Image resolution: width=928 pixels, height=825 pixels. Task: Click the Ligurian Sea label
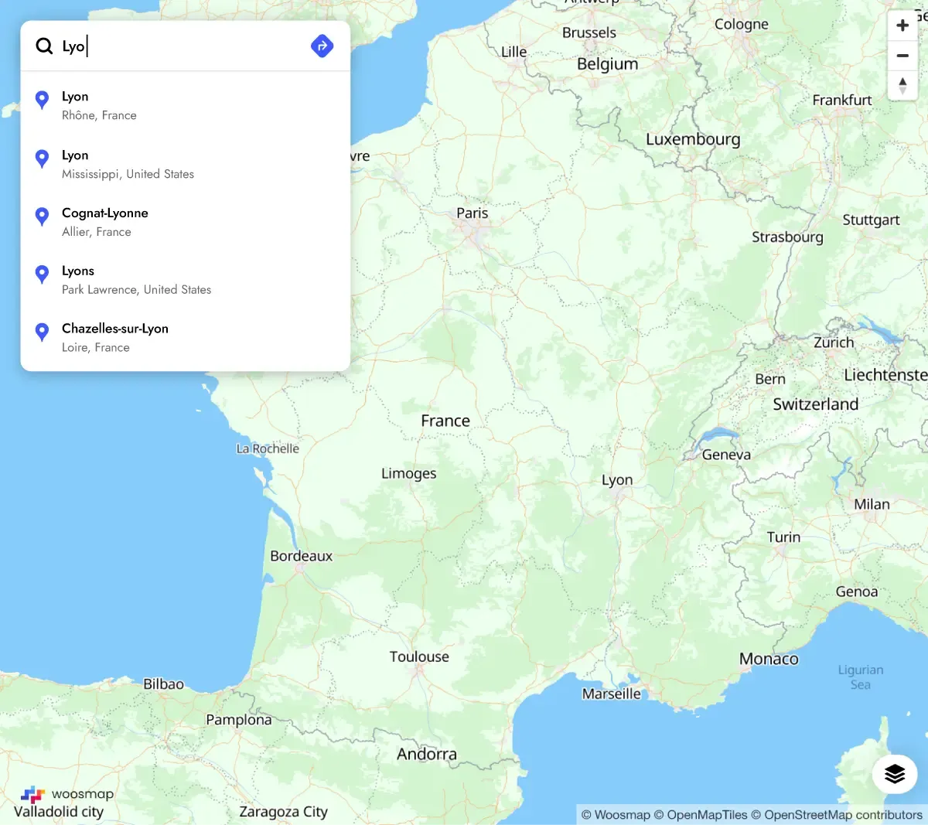(x=861, y=677)
